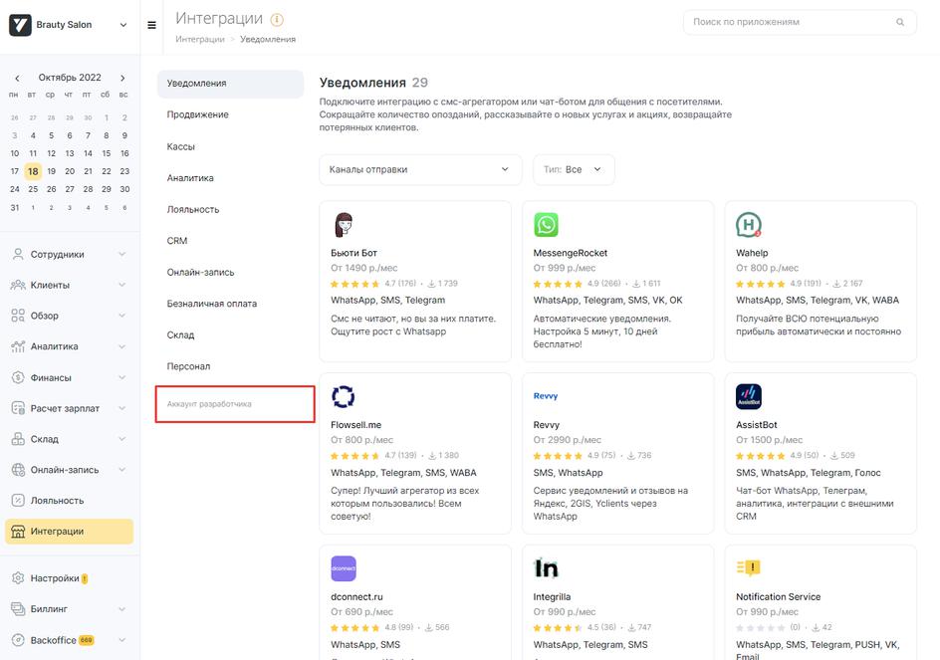Viewport: 940px width, 660px height.
Task: Click the search magnifier icon
Action: [x=900, y=22]
